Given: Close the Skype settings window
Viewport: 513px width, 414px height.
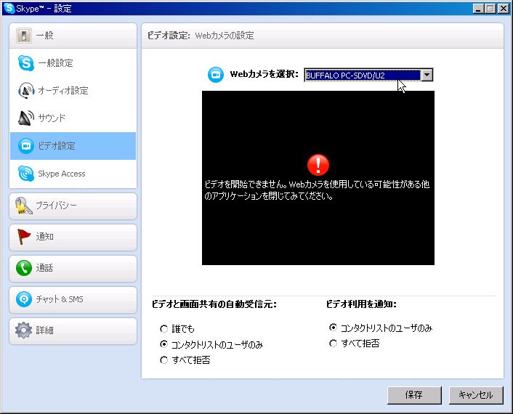Looking at the screenshot, I should 504,9.
